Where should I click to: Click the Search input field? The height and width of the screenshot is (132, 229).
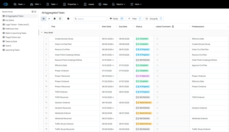tap(90, 19)
